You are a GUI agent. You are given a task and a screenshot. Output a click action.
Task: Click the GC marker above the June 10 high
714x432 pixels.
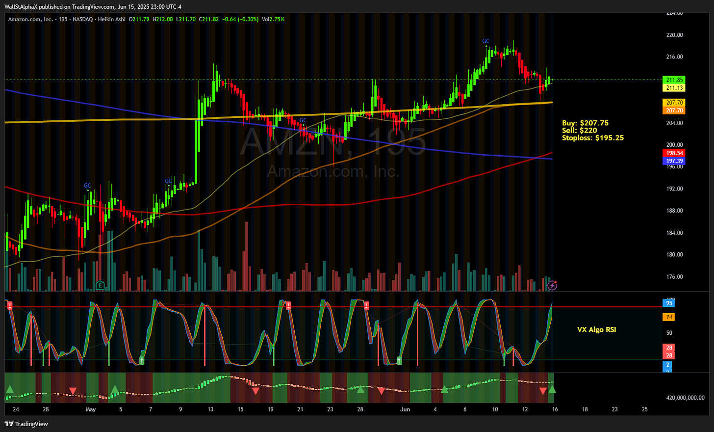point(485,41)
